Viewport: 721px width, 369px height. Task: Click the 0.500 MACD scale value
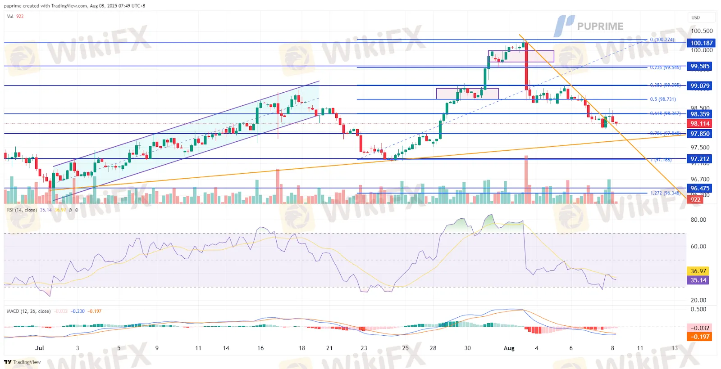[698, 309]
